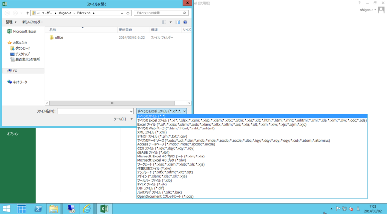Open shigeo-t account dropdown in Excel
This screenshot has width=387, height=214.
click(368, 10)
